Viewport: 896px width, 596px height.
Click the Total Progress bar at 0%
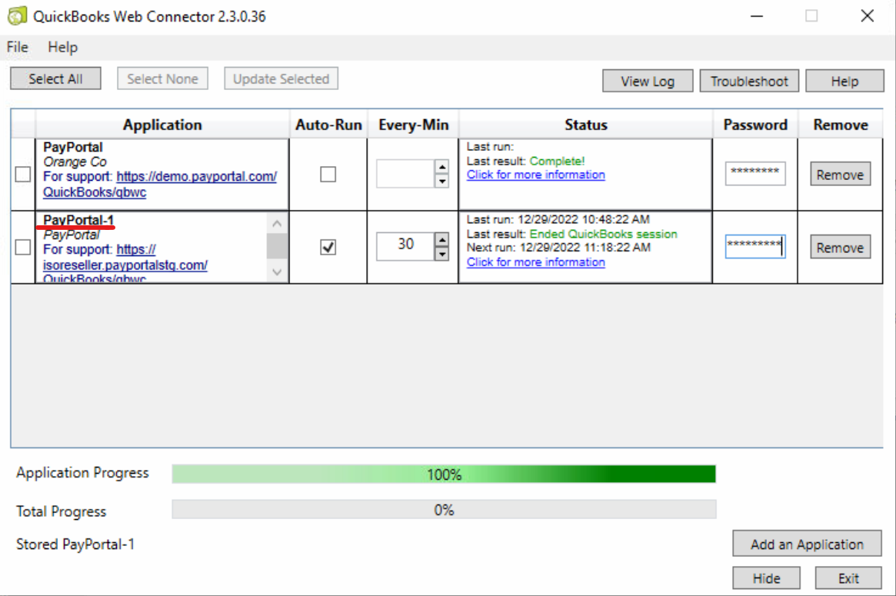pos(444,509)
